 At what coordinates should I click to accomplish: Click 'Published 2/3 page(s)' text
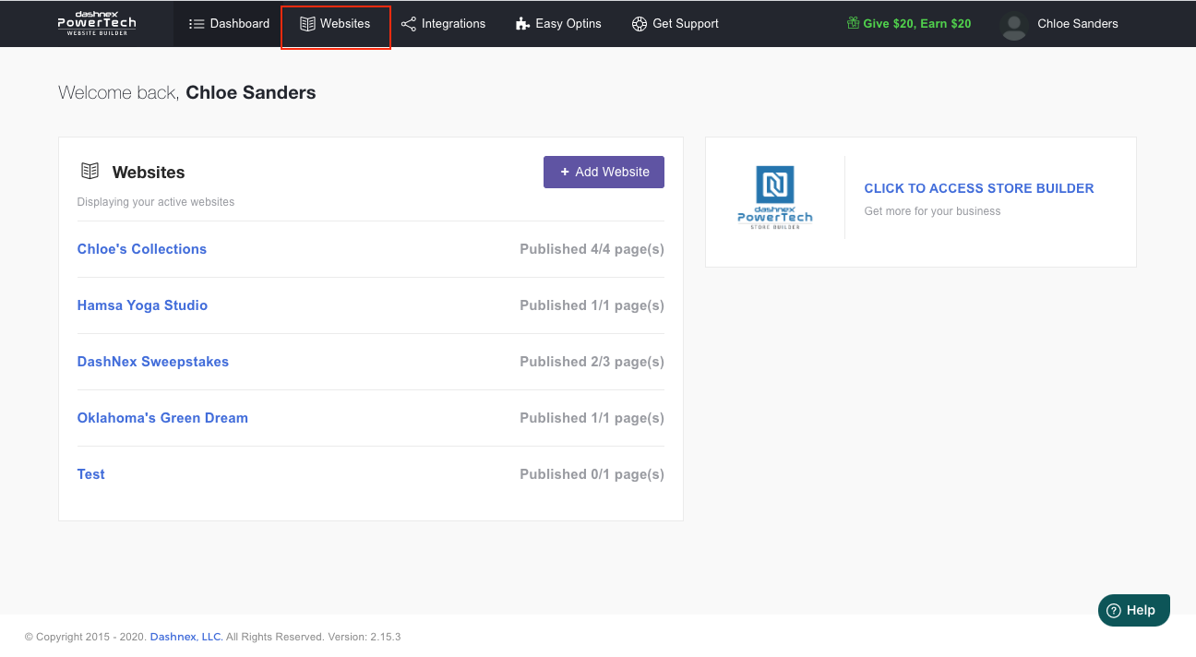592,362
